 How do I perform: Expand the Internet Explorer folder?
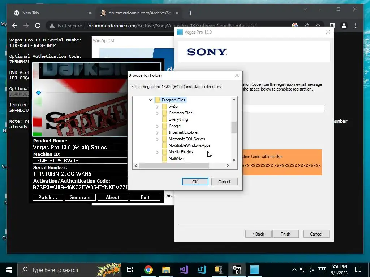[158, 133]
